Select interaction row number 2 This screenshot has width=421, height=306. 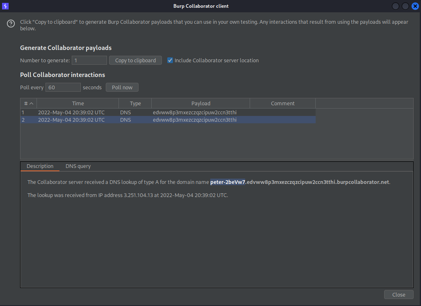tap(168, 120)
